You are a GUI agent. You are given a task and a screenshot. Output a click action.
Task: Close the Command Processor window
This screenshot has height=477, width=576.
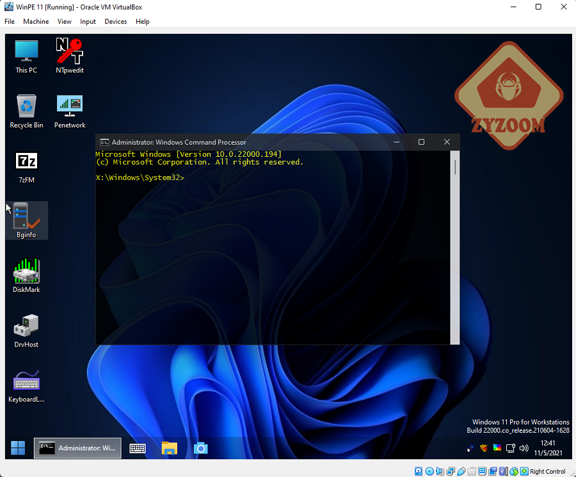[x=447, y=142]
